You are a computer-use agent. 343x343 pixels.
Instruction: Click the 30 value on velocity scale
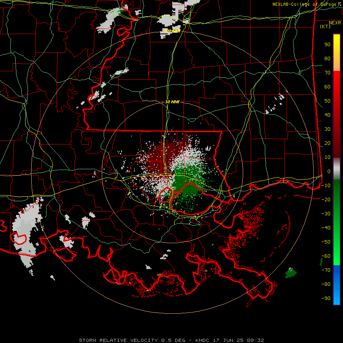pos(327,129)
